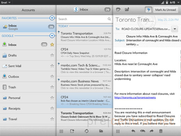
Task: Toggle favorite star for Sent Mail folder
Action: pos(52,66)
